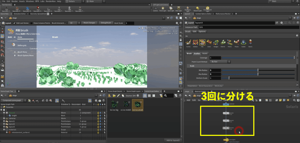Click the Coverage slider

tap(258, 58)
